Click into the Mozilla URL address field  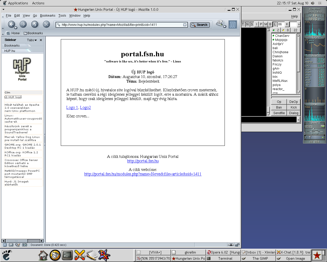tap(121, 25)
